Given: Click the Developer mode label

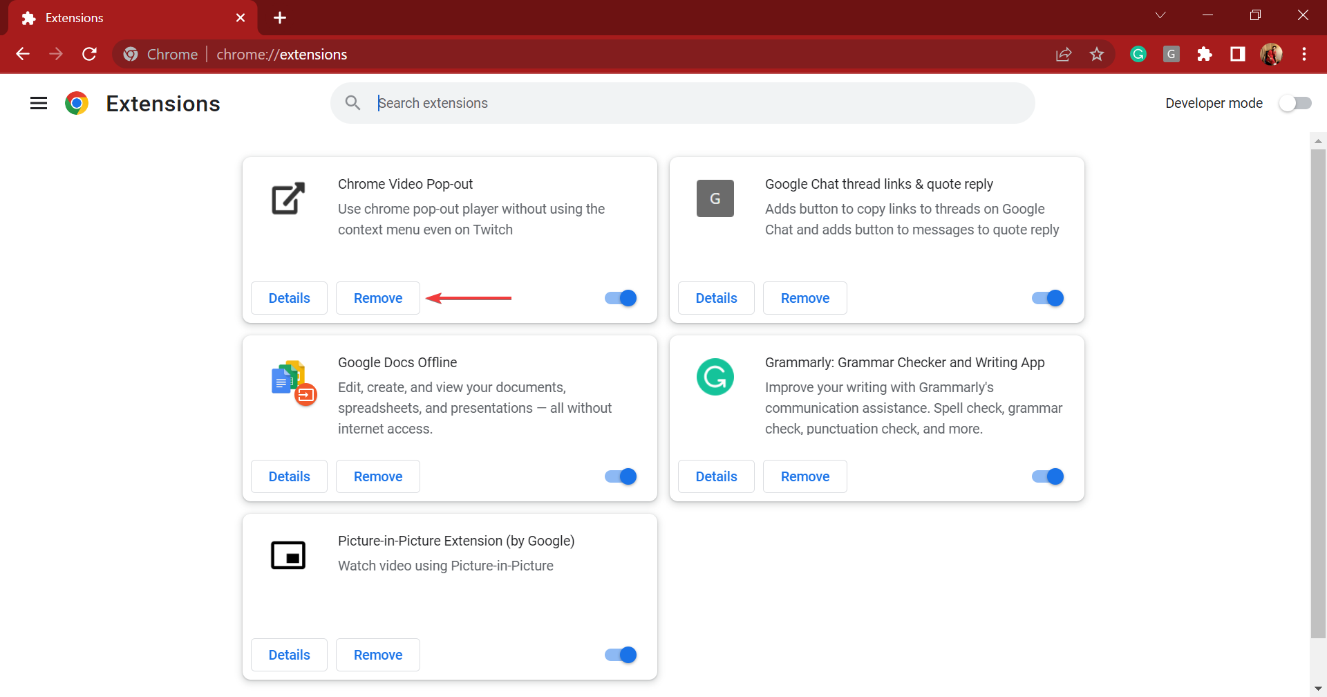Looking at the screenshot, I should [x=1214, y=103].
